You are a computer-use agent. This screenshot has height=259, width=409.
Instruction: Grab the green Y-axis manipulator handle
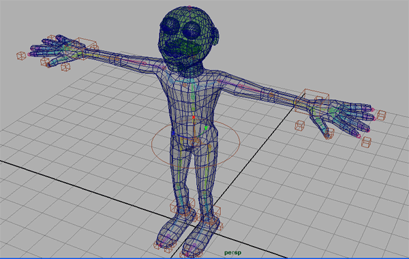[206, 128]
